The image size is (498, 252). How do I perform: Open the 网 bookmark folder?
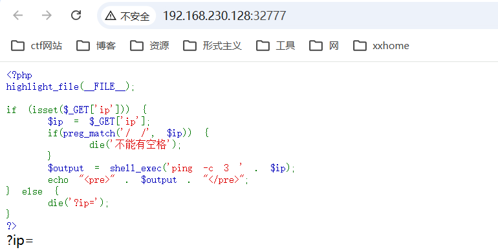click(323, 46)
